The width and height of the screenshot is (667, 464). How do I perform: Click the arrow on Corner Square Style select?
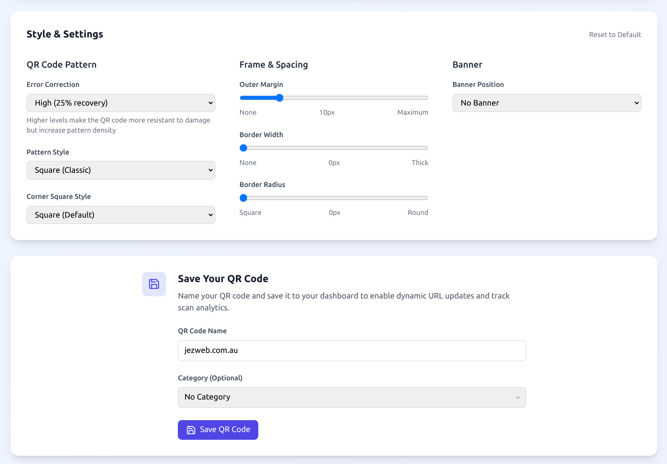coord(210,215)
